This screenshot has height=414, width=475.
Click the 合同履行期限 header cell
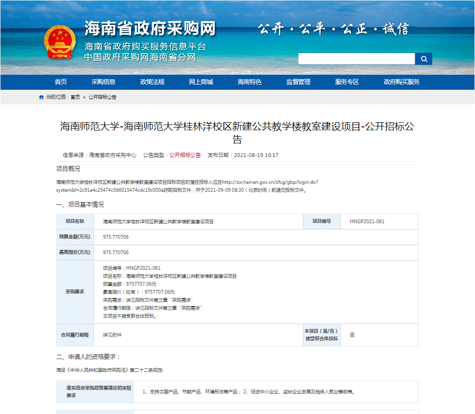coord(75,335)
